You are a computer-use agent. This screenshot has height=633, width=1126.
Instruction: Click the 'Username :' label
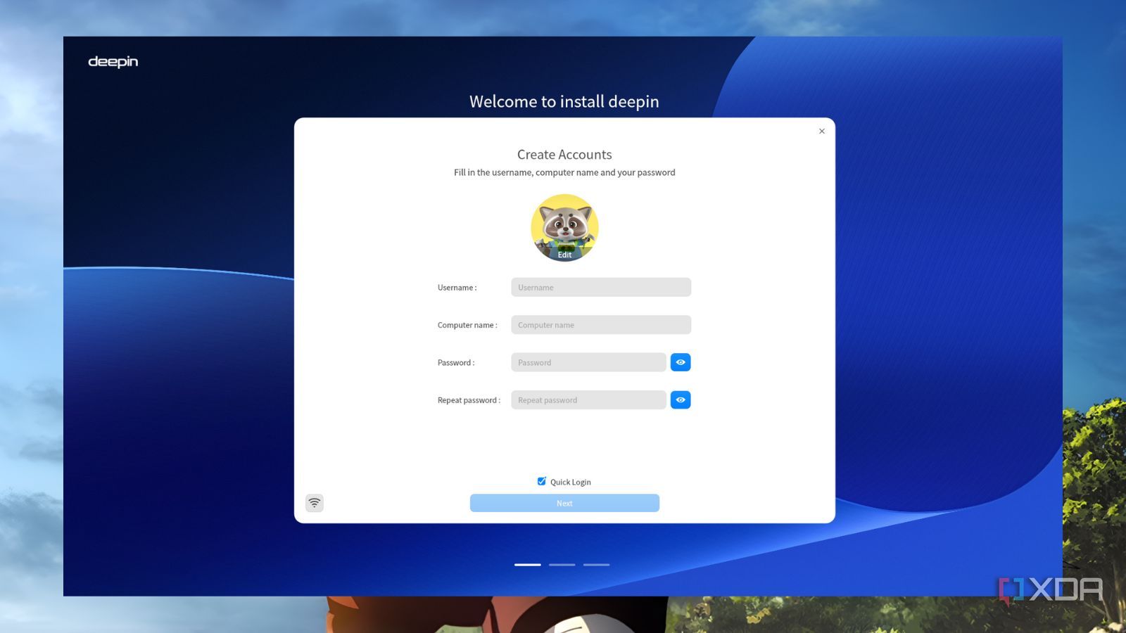[457, 288]
